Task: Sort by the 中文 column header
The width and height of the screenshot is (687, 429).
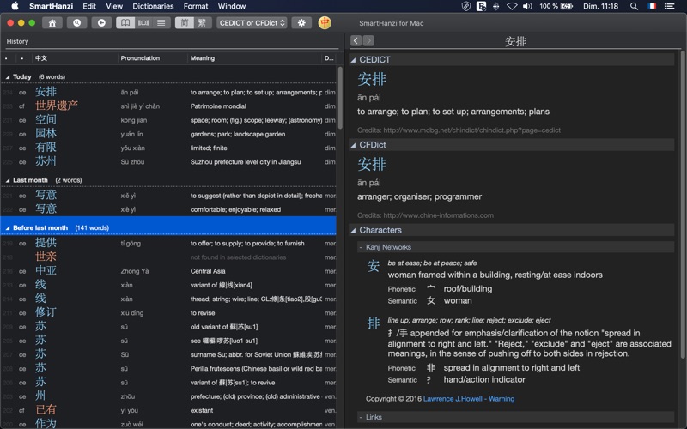Action: pyautogui.click(x=75, y=57)
